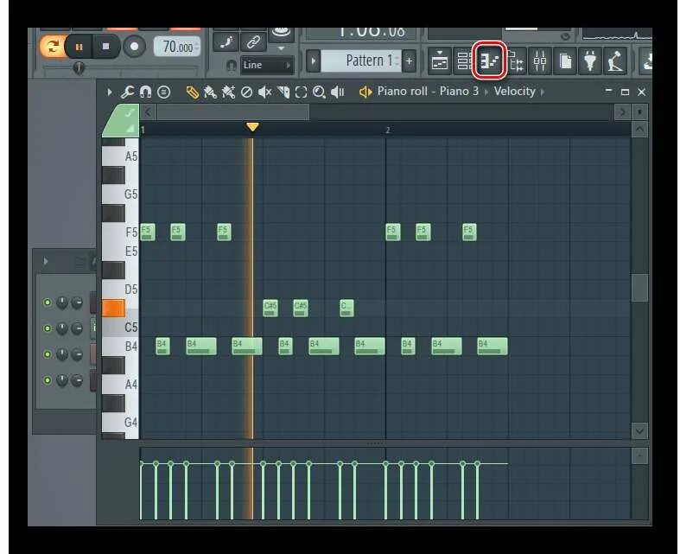Select the Zoom magnifier tool

tap(319, 92)
